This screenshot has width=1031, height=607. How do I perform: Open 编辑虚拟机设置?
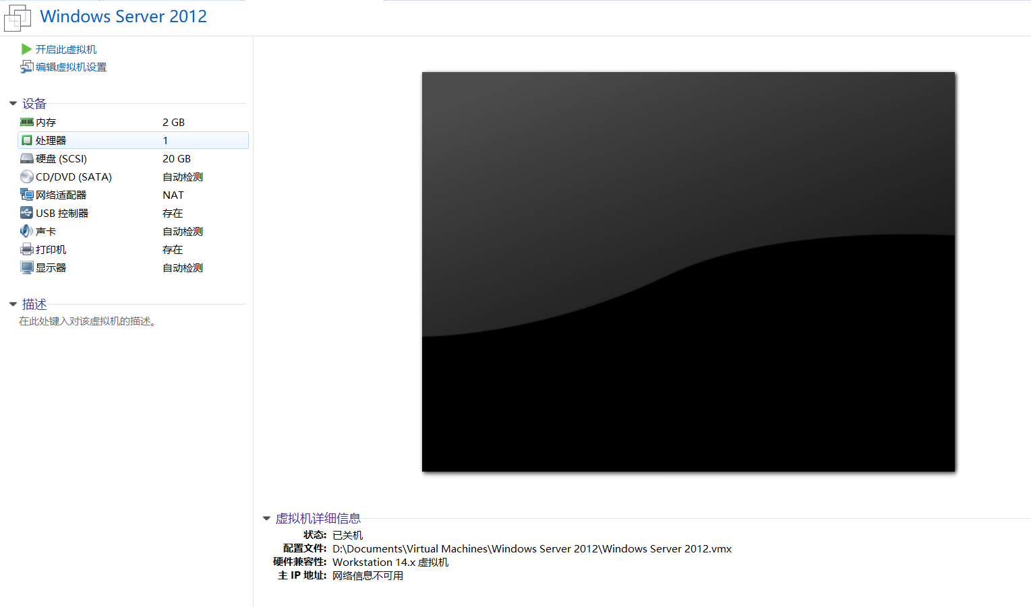(x=69, y=67)
